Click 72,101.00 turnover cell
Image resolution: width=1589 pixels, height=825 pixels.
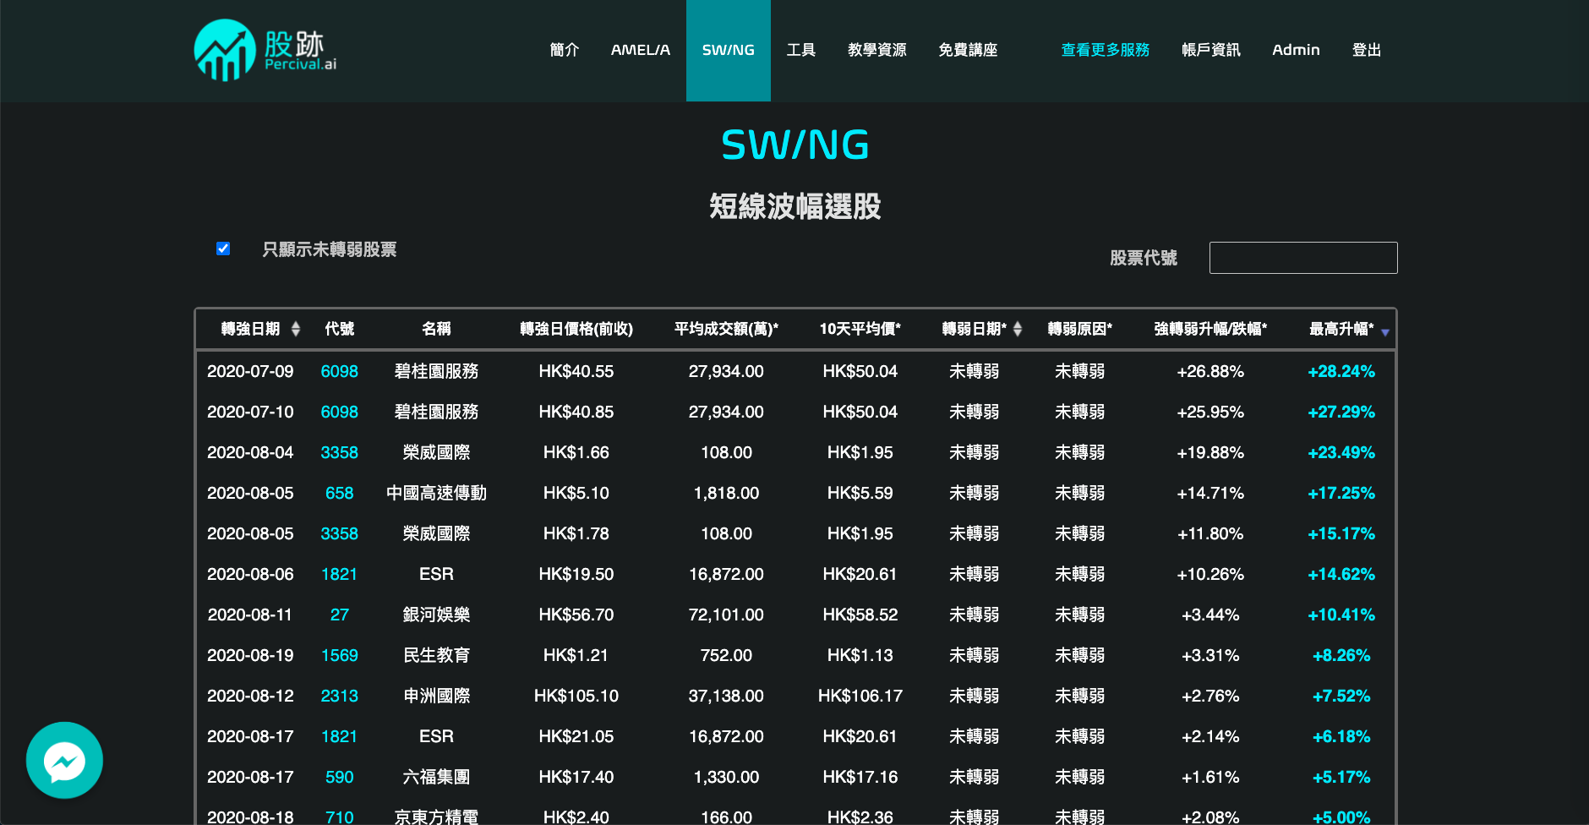tap(726, 615)
